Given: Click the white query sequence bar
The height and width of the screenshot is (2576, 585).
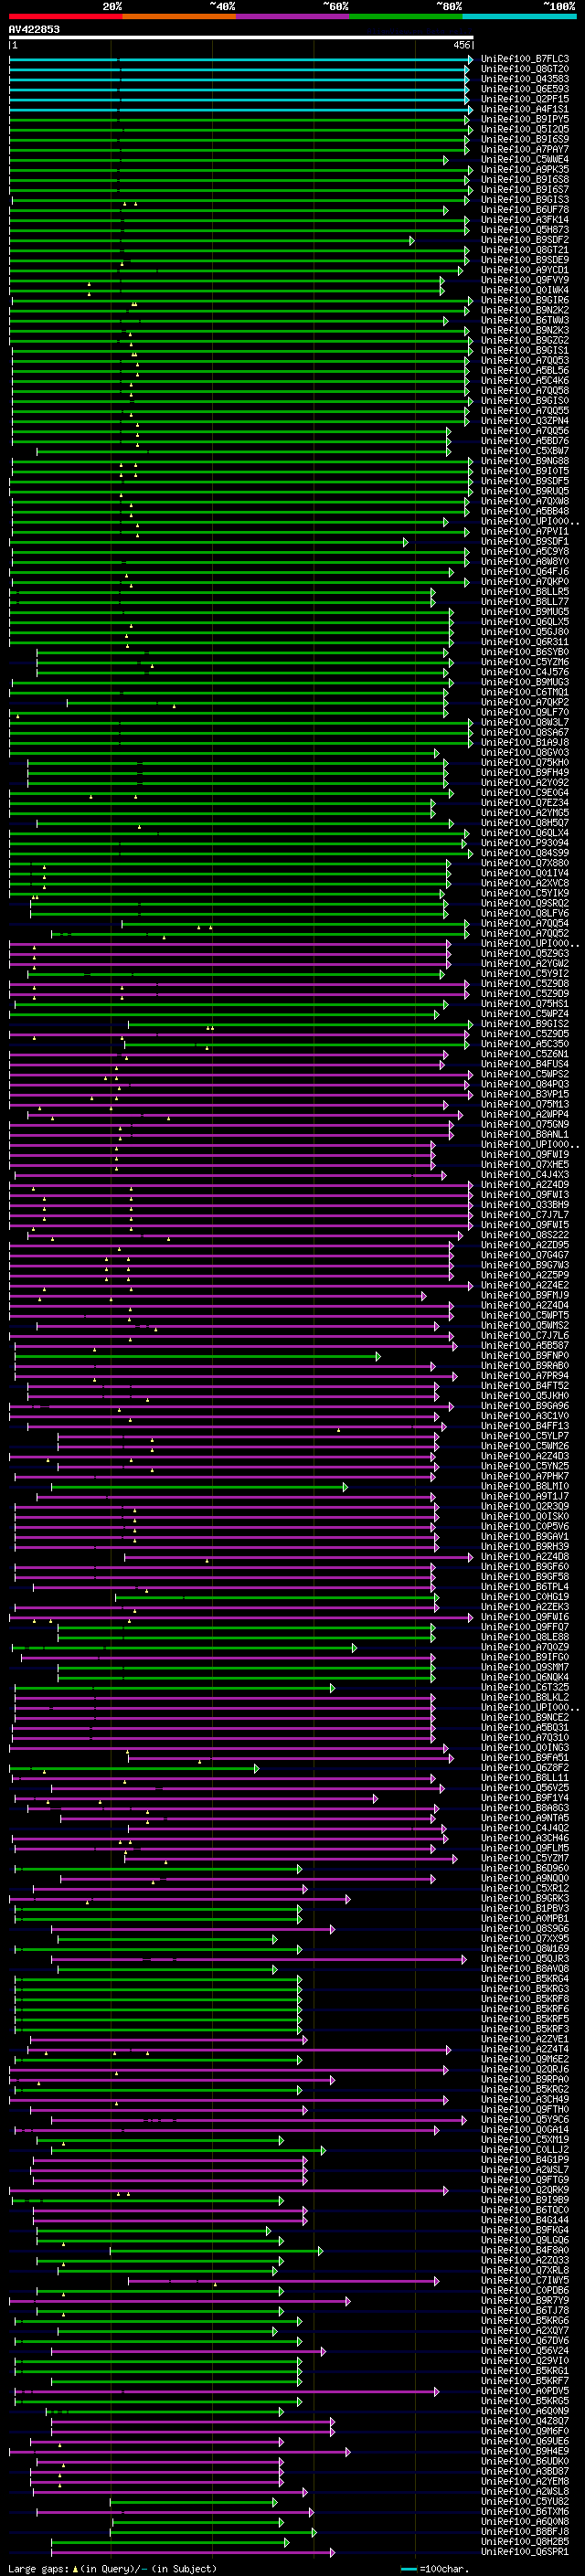Looking at the screenshot, I should coord(241,38).
